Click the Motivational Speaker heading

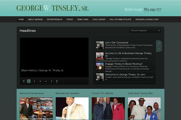tap(67, 93)
